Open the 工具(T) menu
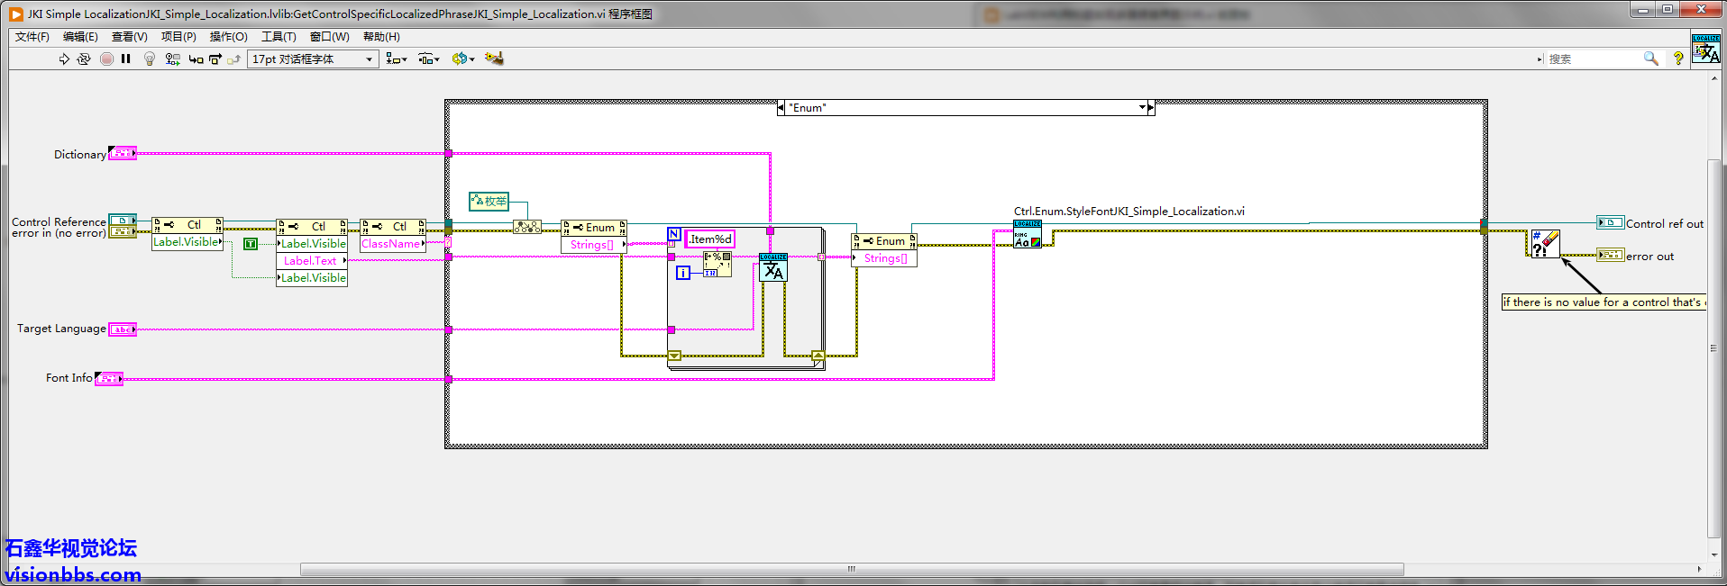This screenshot has height=586, width=1727. (x=279, y=37)
